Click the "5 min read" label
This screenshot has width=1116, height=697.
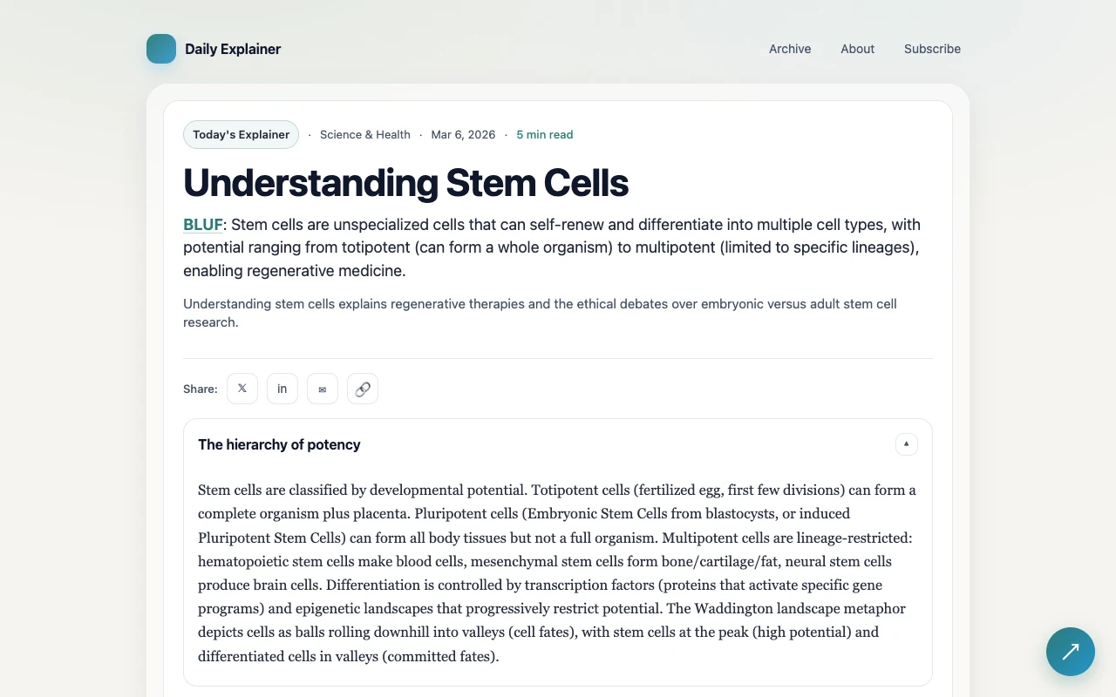point(544,135)
